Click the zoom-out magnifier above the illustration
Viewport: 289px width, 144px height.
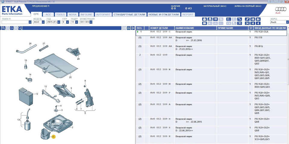click(x=8, y=28)
